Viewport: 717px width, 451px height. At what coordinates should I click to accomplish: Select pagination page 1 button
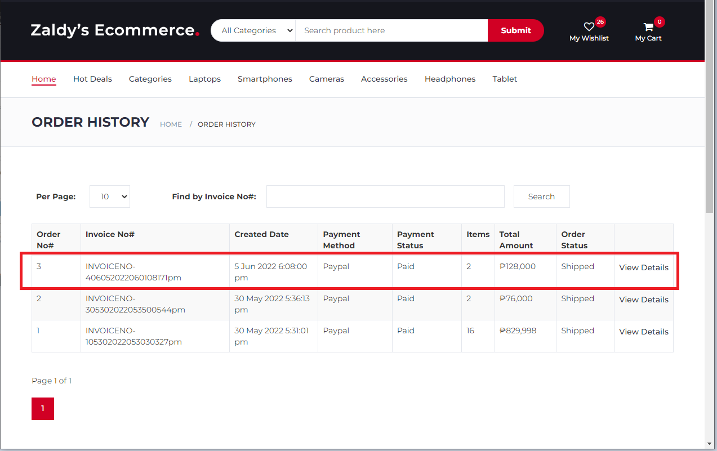[43, 409]
